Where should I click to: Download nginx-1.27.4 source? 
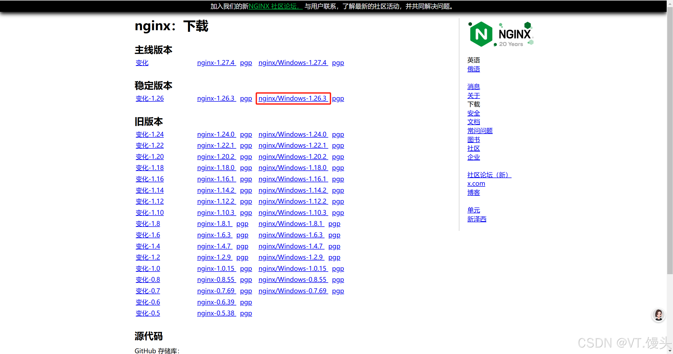point(216,63)
